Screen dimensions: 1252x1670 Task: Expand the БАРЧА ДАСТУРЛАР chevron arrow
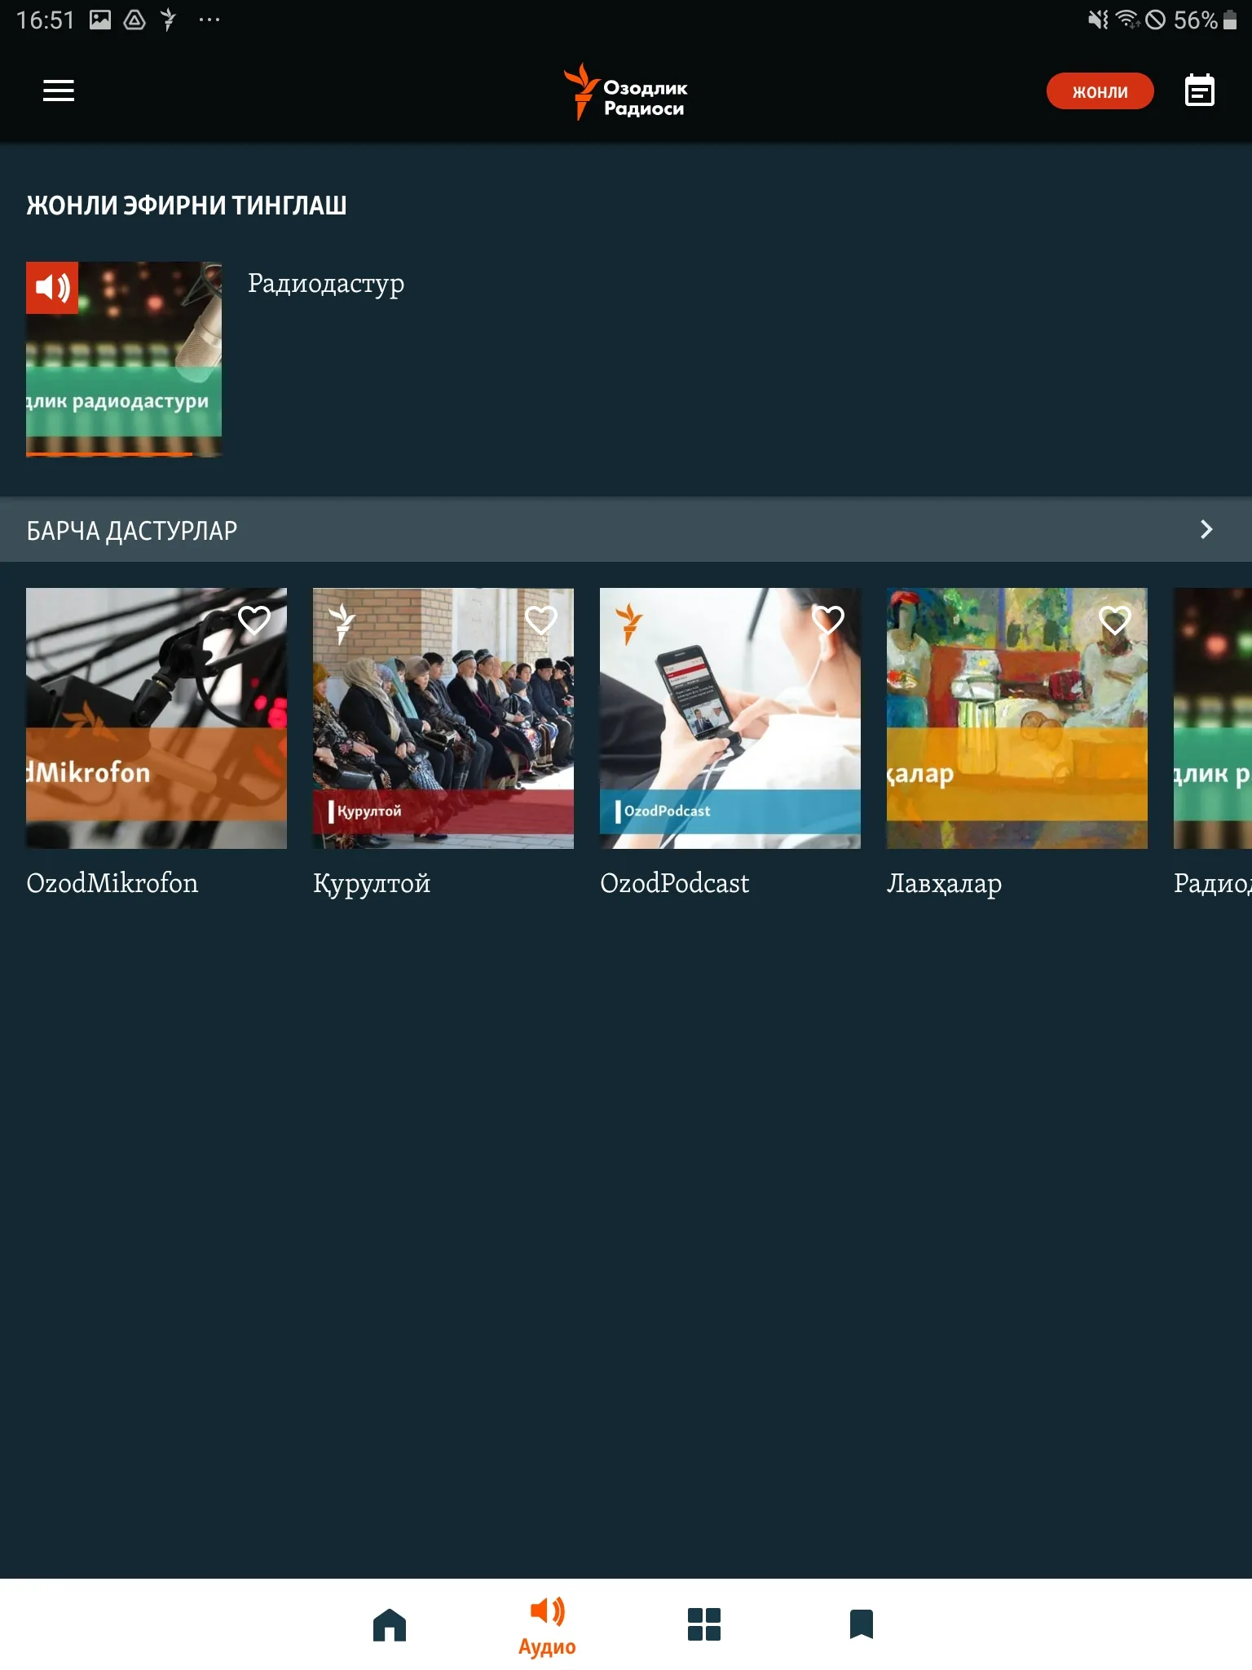(x=1206, y=530)
